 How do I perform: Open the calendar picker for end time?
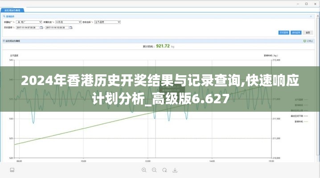point(73,27)
